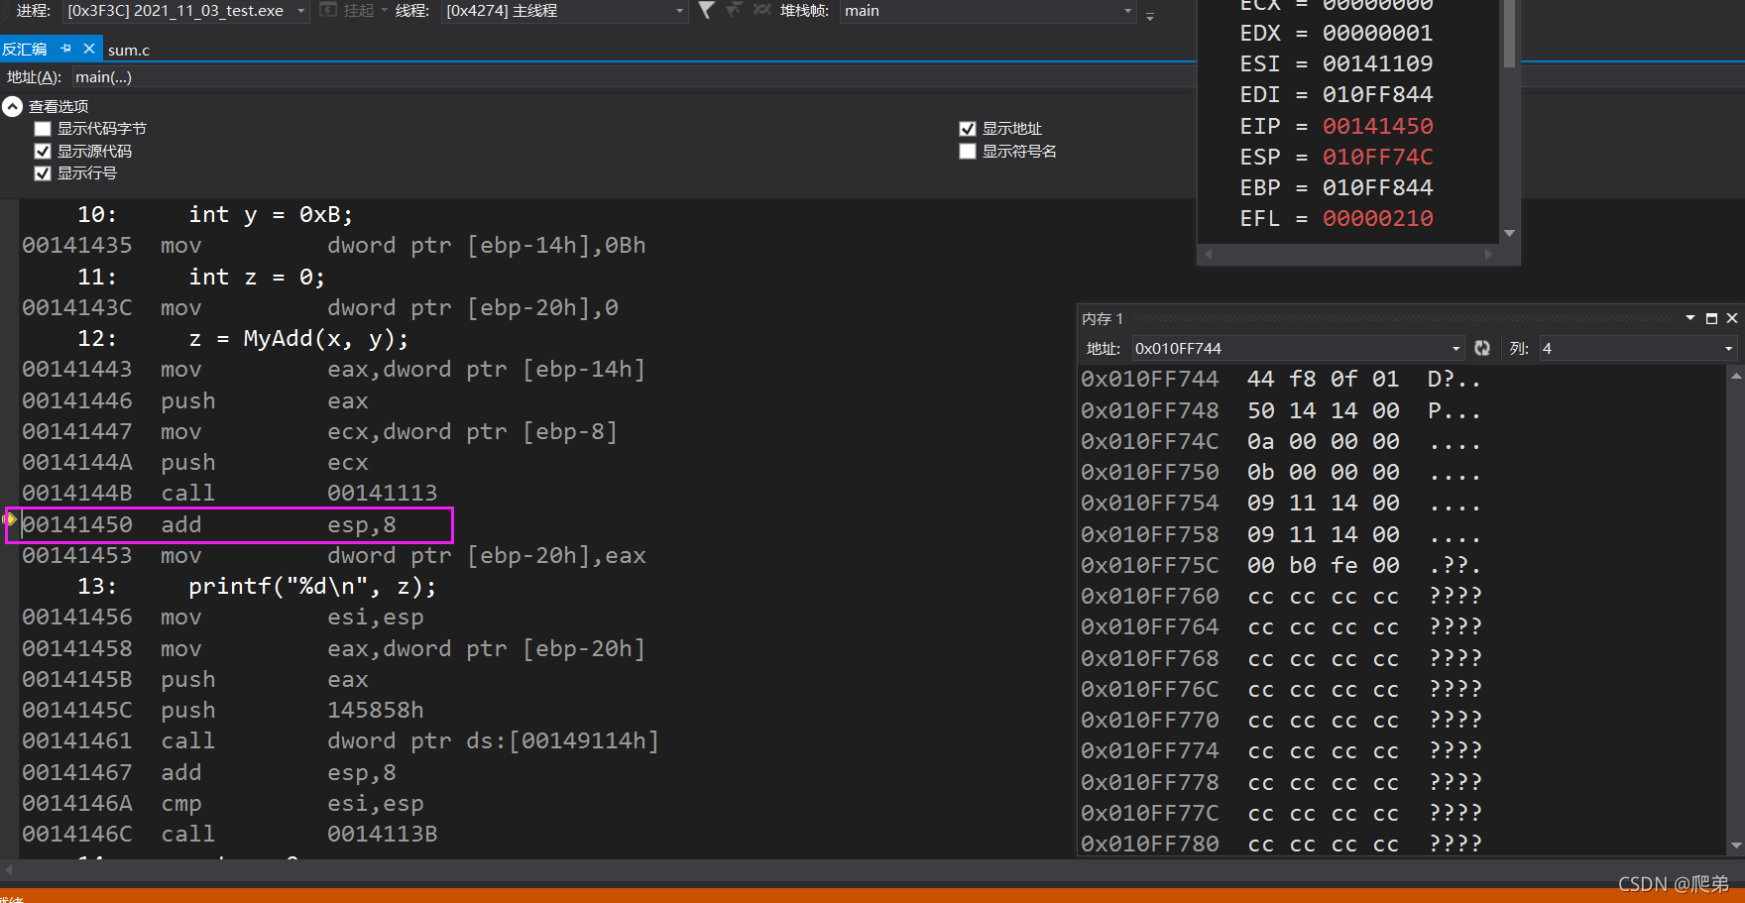Open the thread dropdown showing main thread
Viewport: 1745px width, 903px height.
(x=565, y=11)
